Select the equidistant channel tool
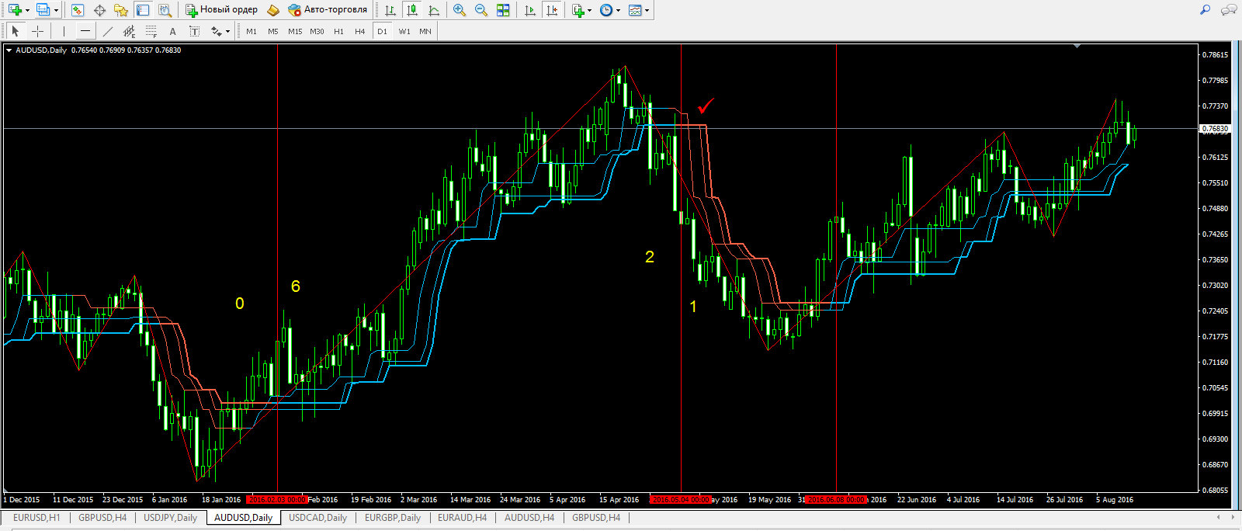Screen dimensions: 1242x531 129,31
